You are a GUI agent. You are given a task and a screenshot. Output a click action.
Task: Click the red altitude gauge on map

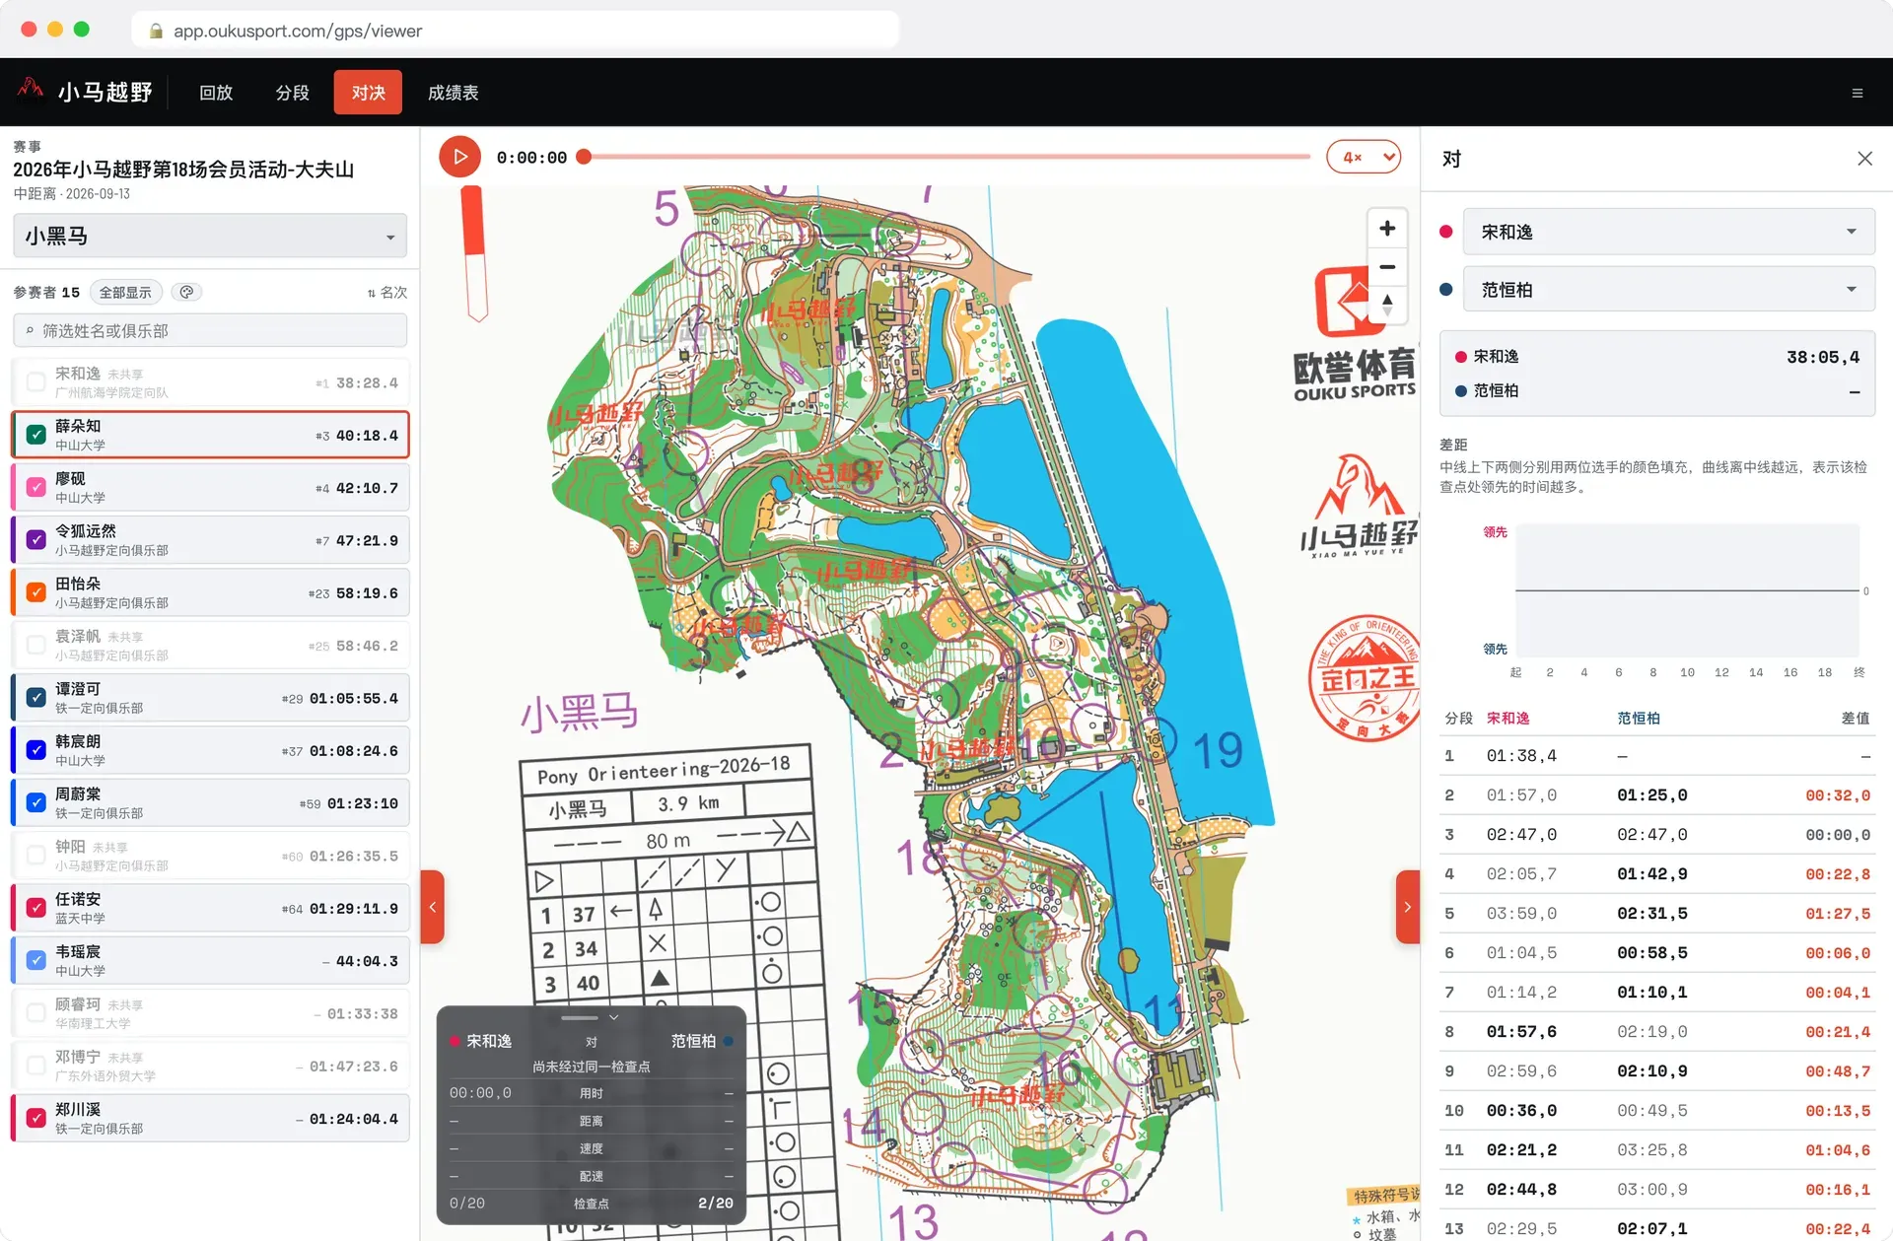476,254
